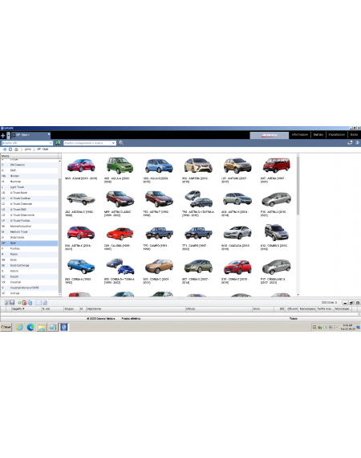Select Hummer in the makes list

29,182
